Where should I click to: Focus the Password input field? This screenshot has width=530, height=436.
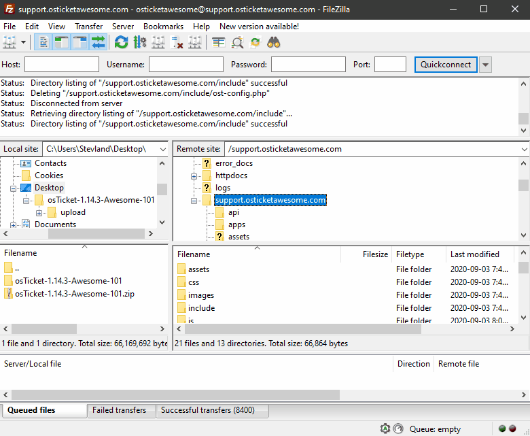pos(308,64)
